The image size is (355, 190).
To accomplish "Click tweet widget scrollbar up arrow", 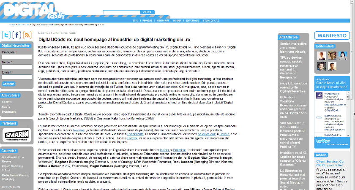I will pos(348,93).
